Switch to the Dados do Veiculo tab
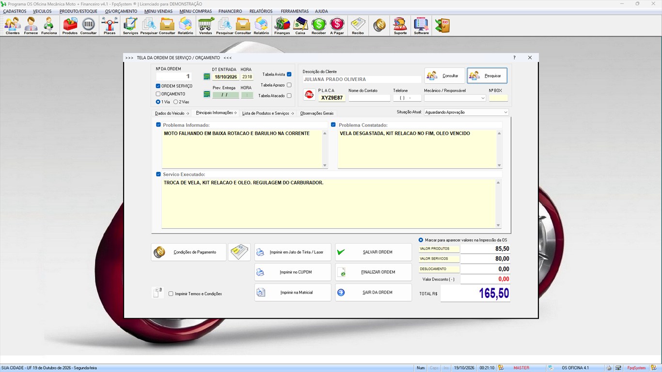This screenshot has height=372, width=662. point(172,113)
